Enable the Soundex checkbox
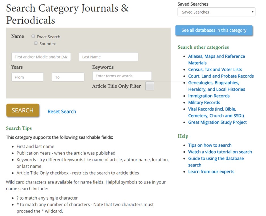 [x=36, y=43]
